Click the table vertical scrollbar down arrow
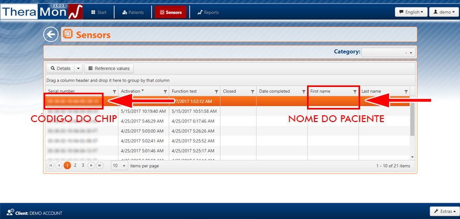Viewport: 460px width, 219px height. [412, 157]
